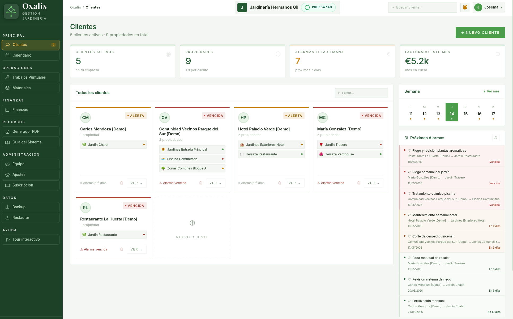The height and width of the screenshot is (319, 513).
Task: Click the plus icon in the empty Nuevo Cliente card
Action: click(192, 223)
